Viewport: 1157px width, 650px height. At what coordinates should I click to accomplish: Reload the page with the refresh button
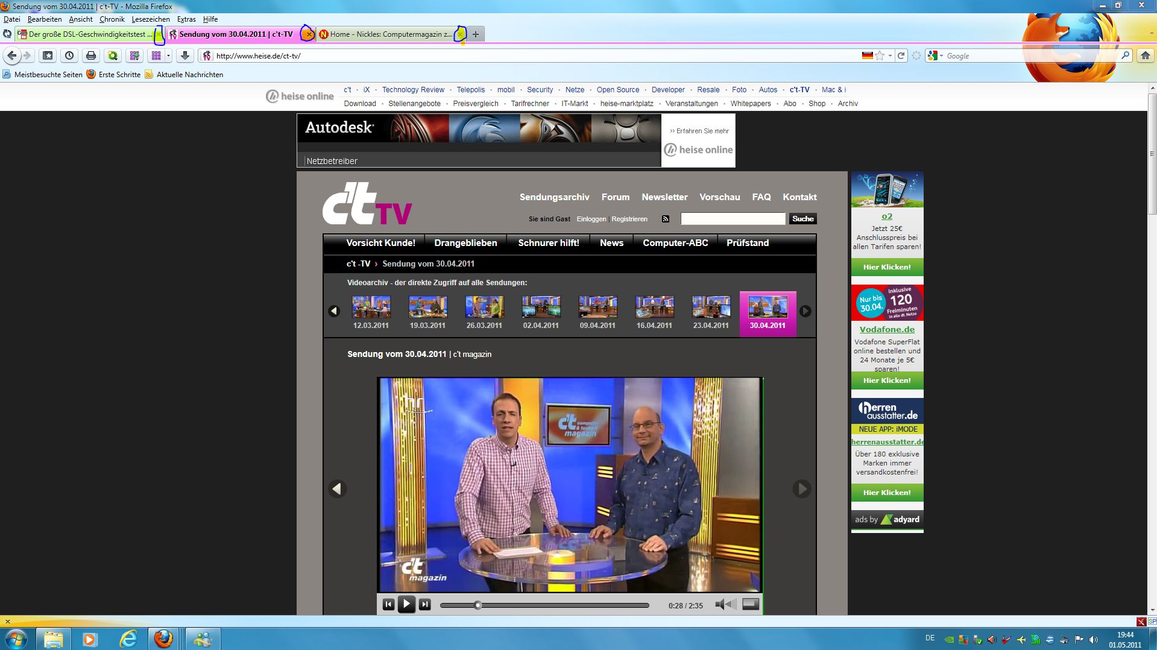coord(901,55)
